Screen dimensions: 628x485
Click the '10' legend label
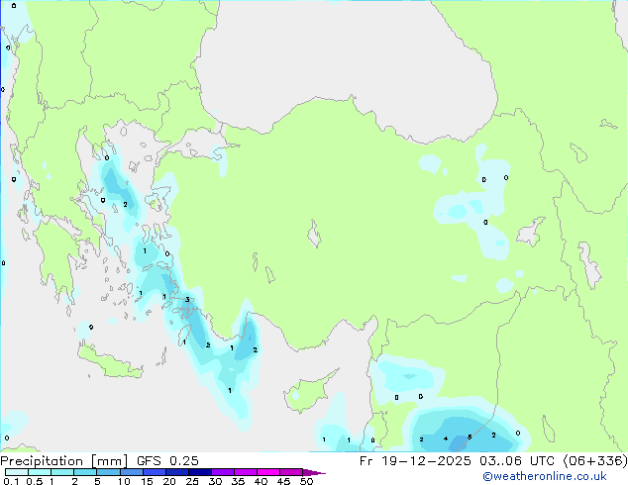(124, 481)
